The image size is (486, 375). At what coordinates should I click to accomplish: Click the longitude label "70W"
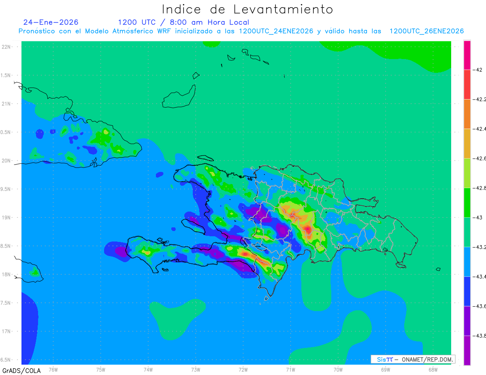(338, 369)
